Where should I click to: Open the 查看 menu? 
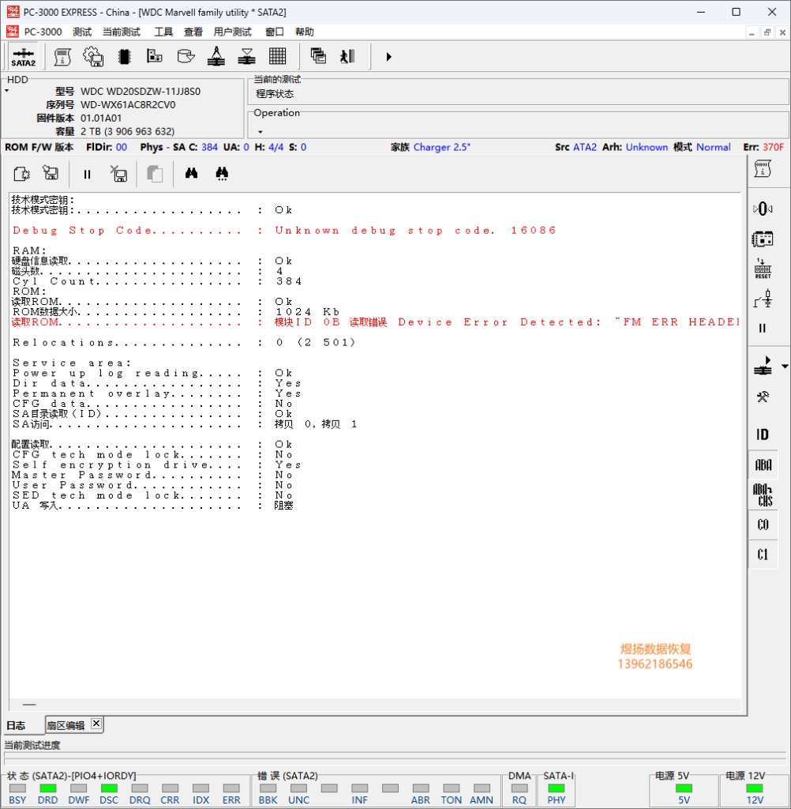(x=193, y=32)
